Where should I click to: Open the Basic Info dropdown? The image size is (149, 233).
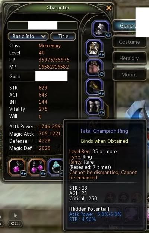(x=28, y=36)
